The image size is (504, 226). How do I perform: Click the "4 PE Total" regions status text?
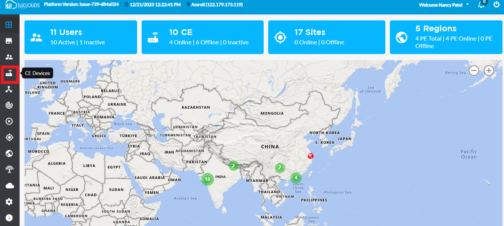click(x=454, y=42)
